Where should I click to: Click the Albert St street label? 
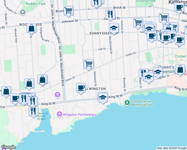140,83
